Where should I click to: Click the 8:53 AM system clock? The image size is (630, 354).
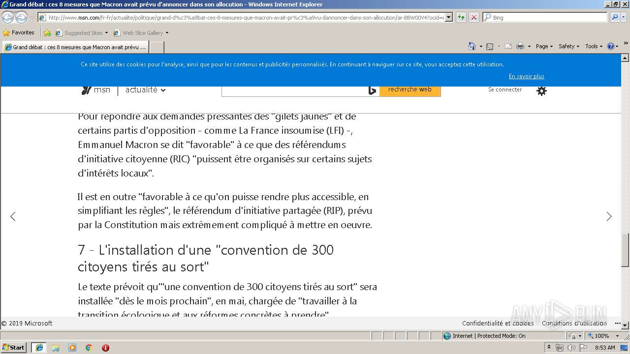(x=605, y=348)
